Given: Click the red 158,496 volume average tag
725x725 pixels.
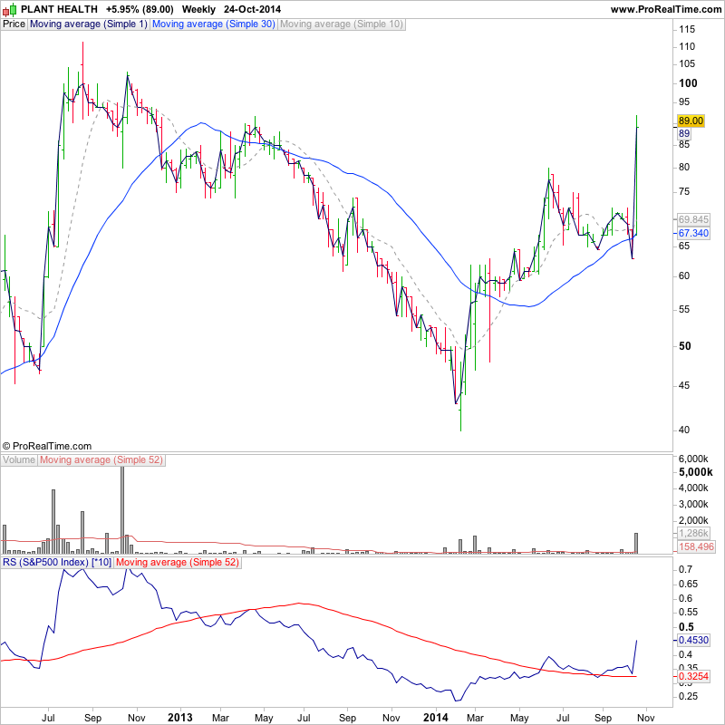Looking at the screenshot, I should (696, 546).
